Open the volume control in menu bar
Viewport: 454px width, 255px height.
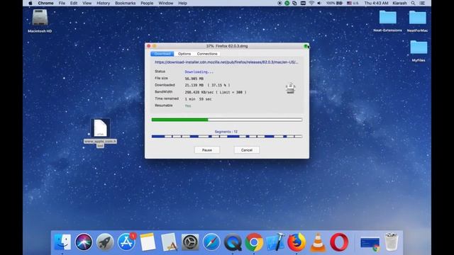(x=319, y=3)
